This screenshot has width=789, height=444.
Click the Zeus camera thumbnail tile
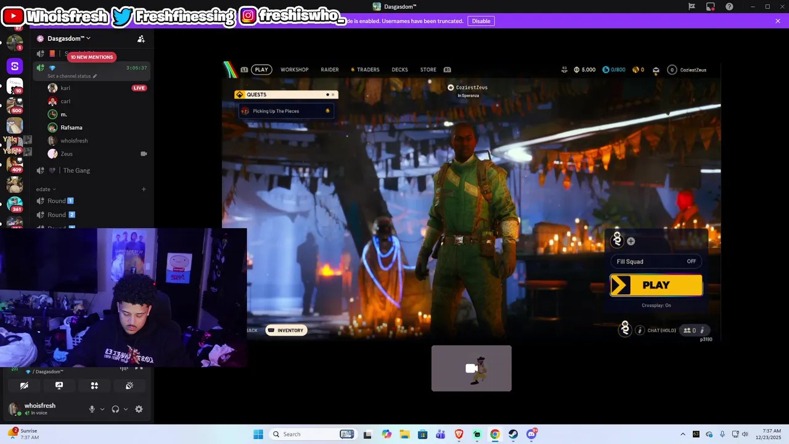(x=472, y=368)
